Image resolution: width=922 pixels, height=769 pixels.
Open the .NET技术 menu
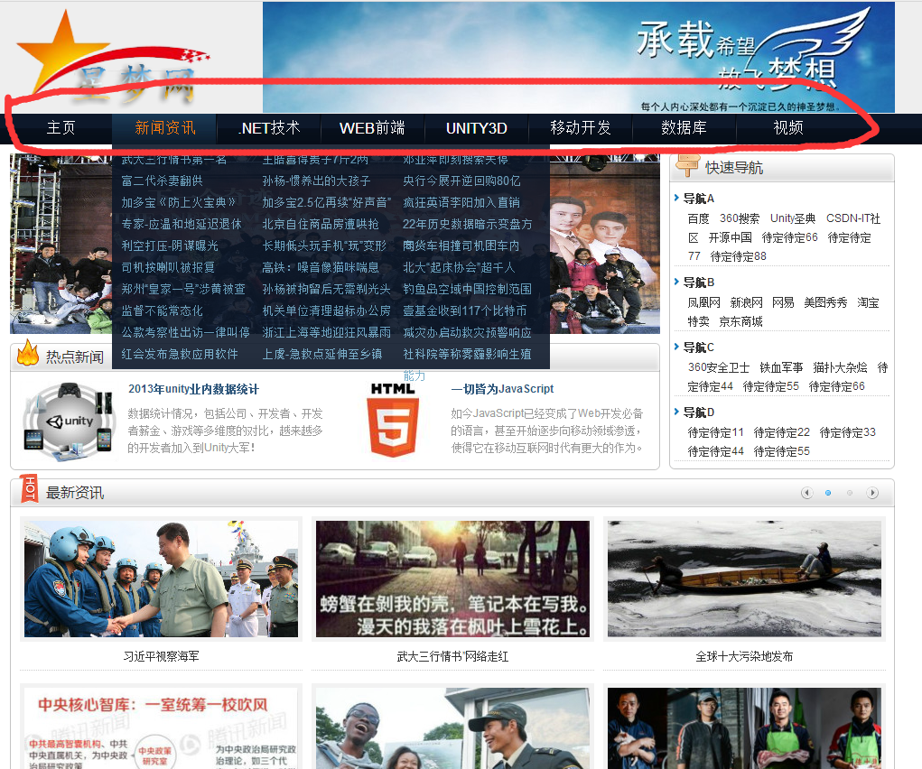click(x=269, y=127)
